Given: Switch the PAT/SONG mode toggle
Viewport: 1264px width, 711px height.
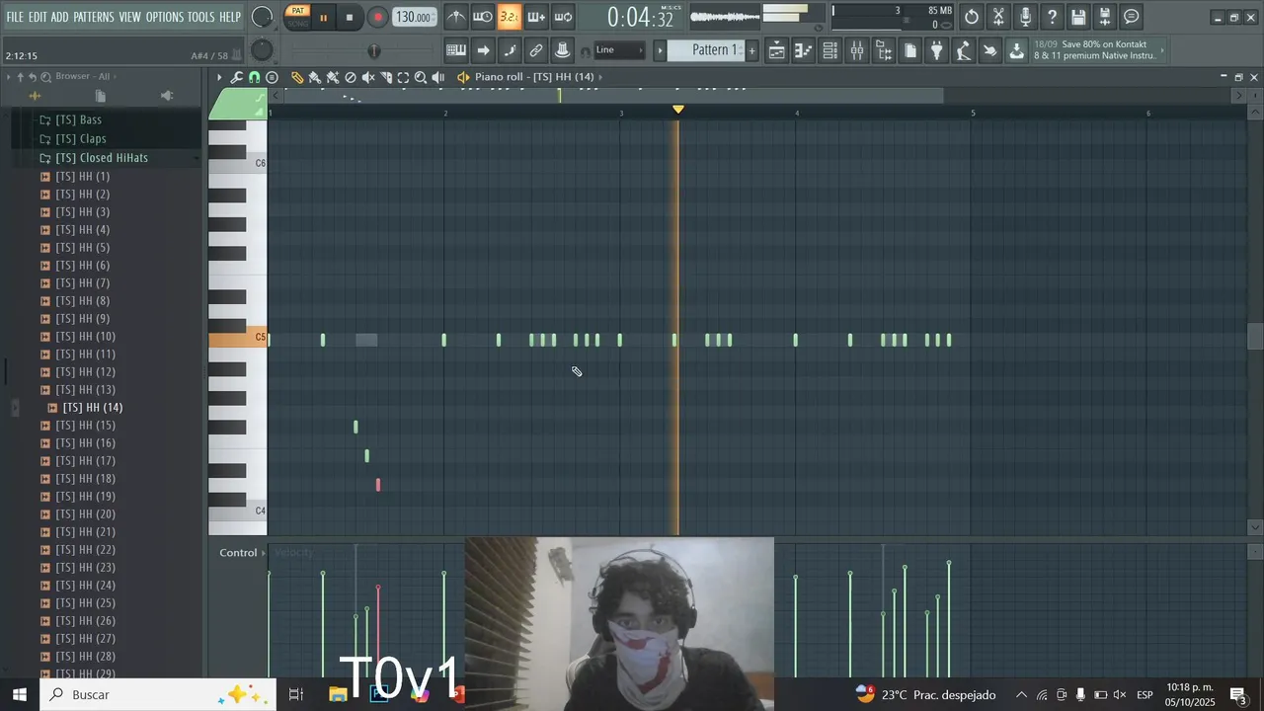Looking at the screenshot, I should pos(297,17).
